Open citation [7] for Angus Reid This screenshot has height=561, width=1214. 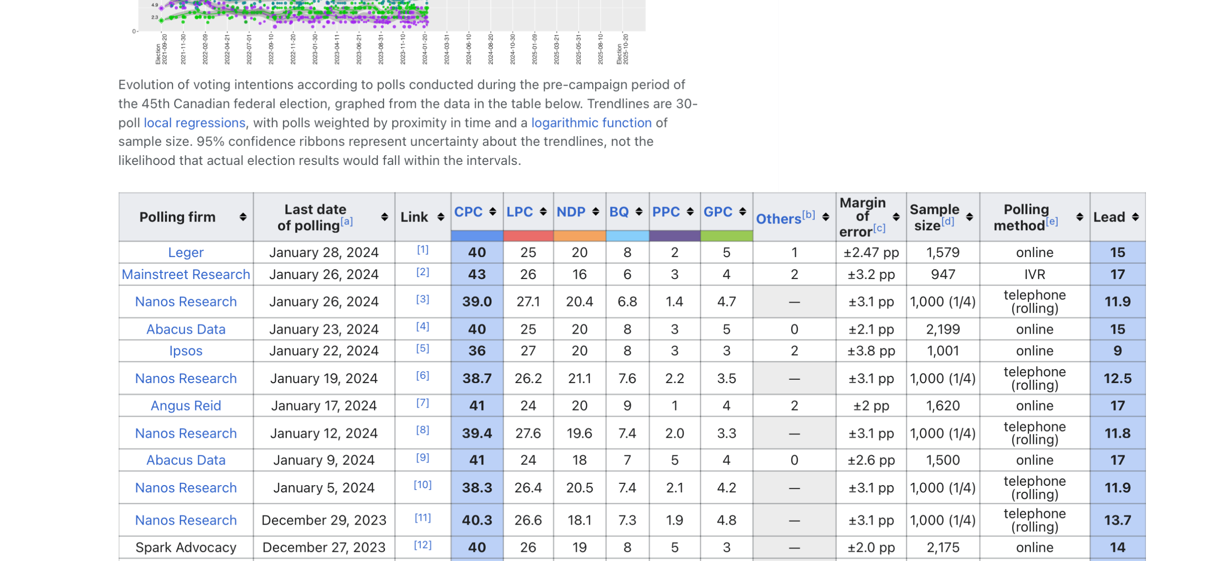pos(423,403)
